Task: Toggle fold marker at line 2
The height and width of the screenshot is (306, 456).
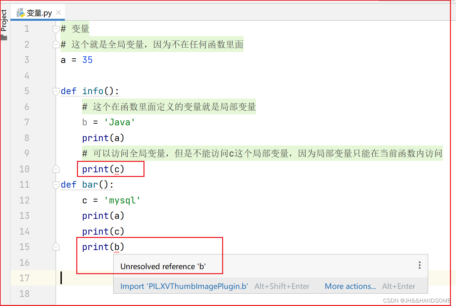Action: 56,44
